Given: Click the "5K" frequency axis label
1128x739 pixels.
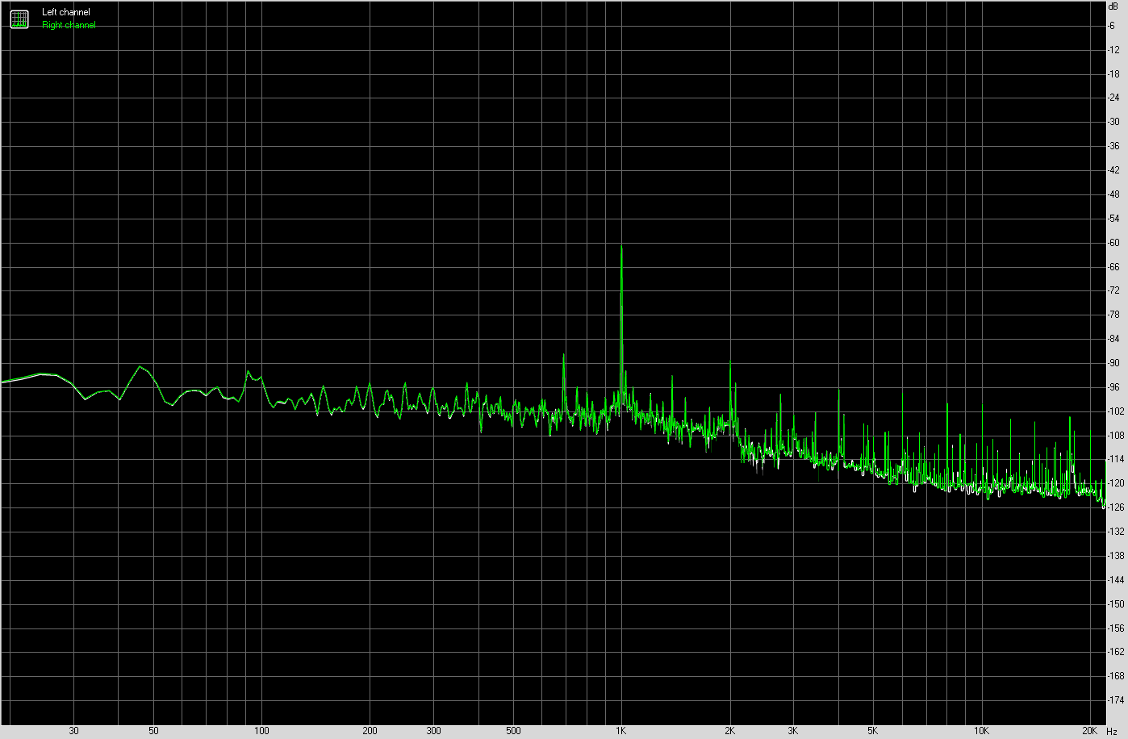Looking at the screenshot, I should tap(873, 731).
